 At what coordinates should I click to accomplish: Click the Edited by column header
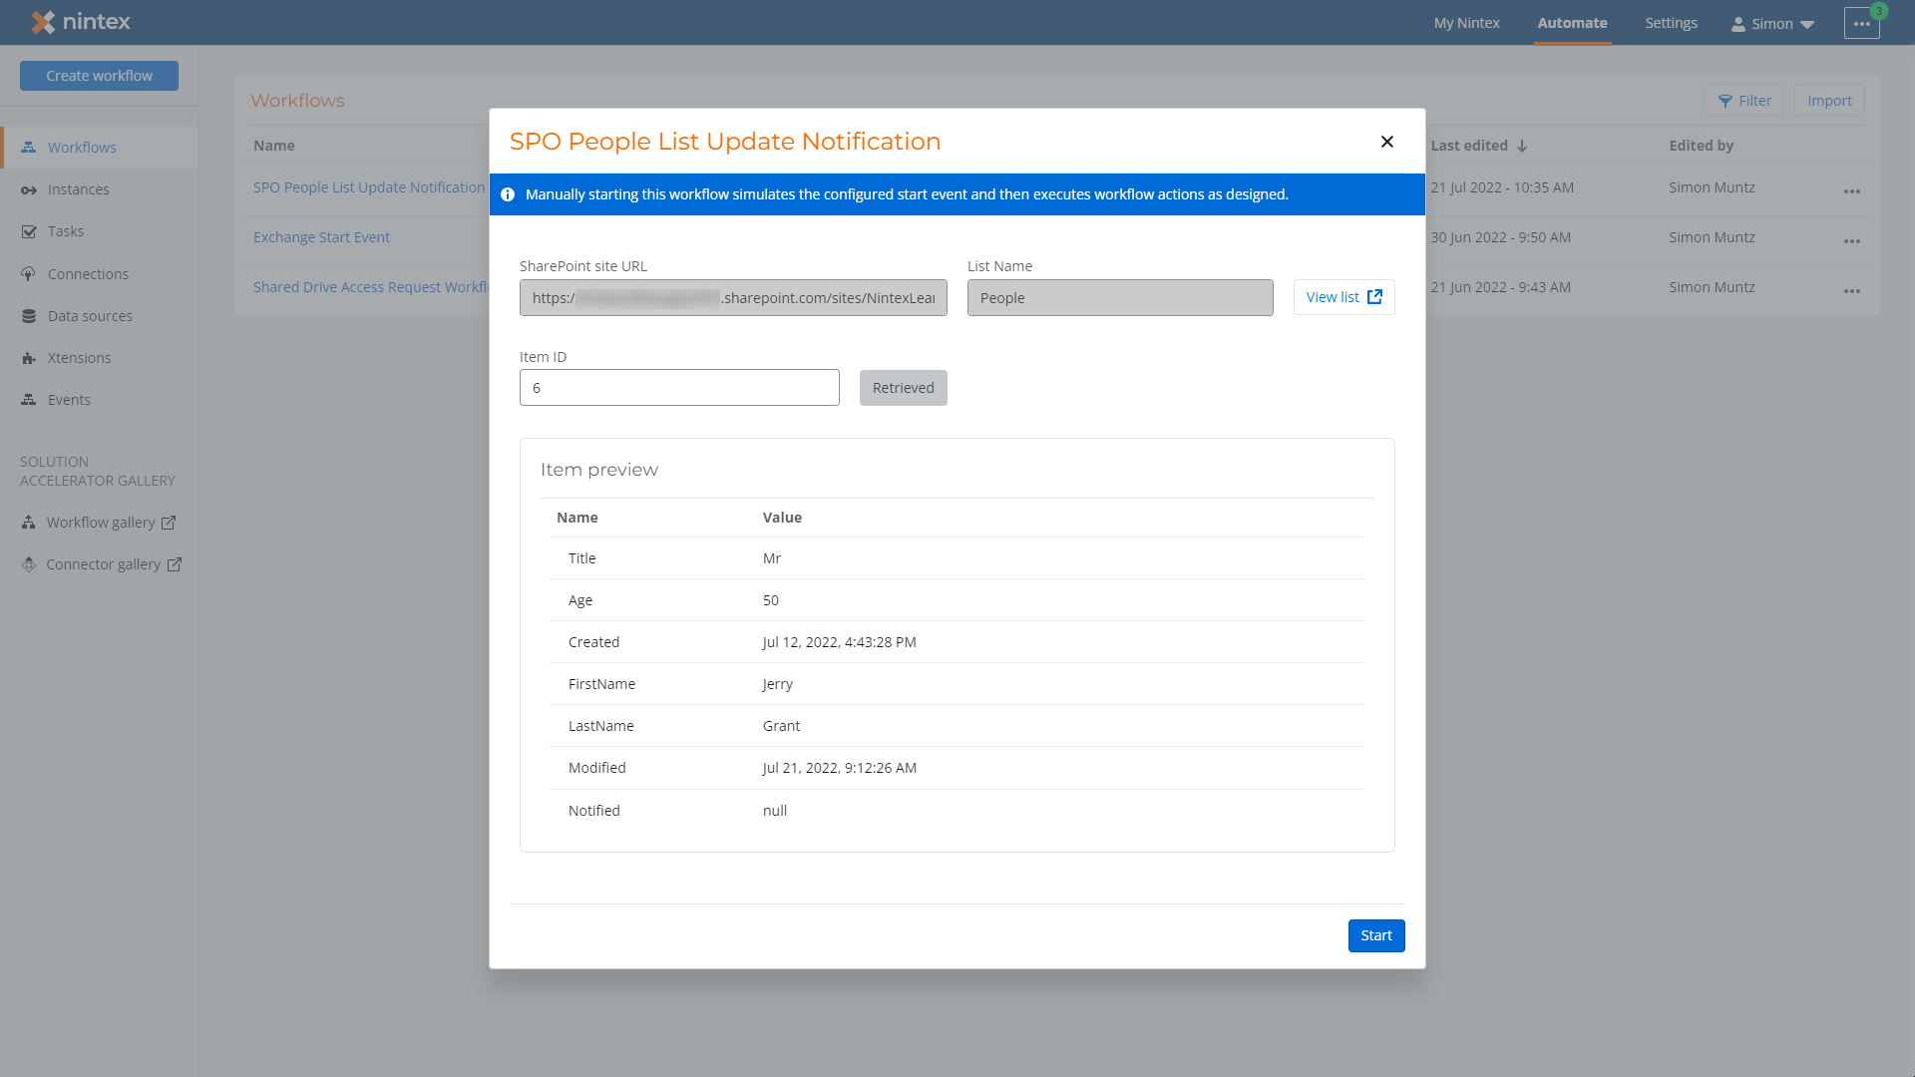1701,146
